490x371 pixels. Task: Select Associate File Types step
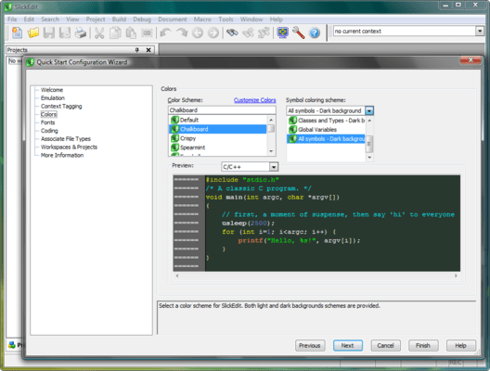coord(66,138)
